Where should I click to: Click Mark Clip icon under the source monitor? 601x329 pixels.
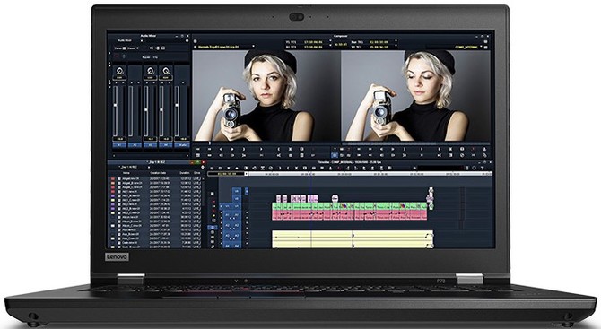pyautogui.click(x=290, y=149)
